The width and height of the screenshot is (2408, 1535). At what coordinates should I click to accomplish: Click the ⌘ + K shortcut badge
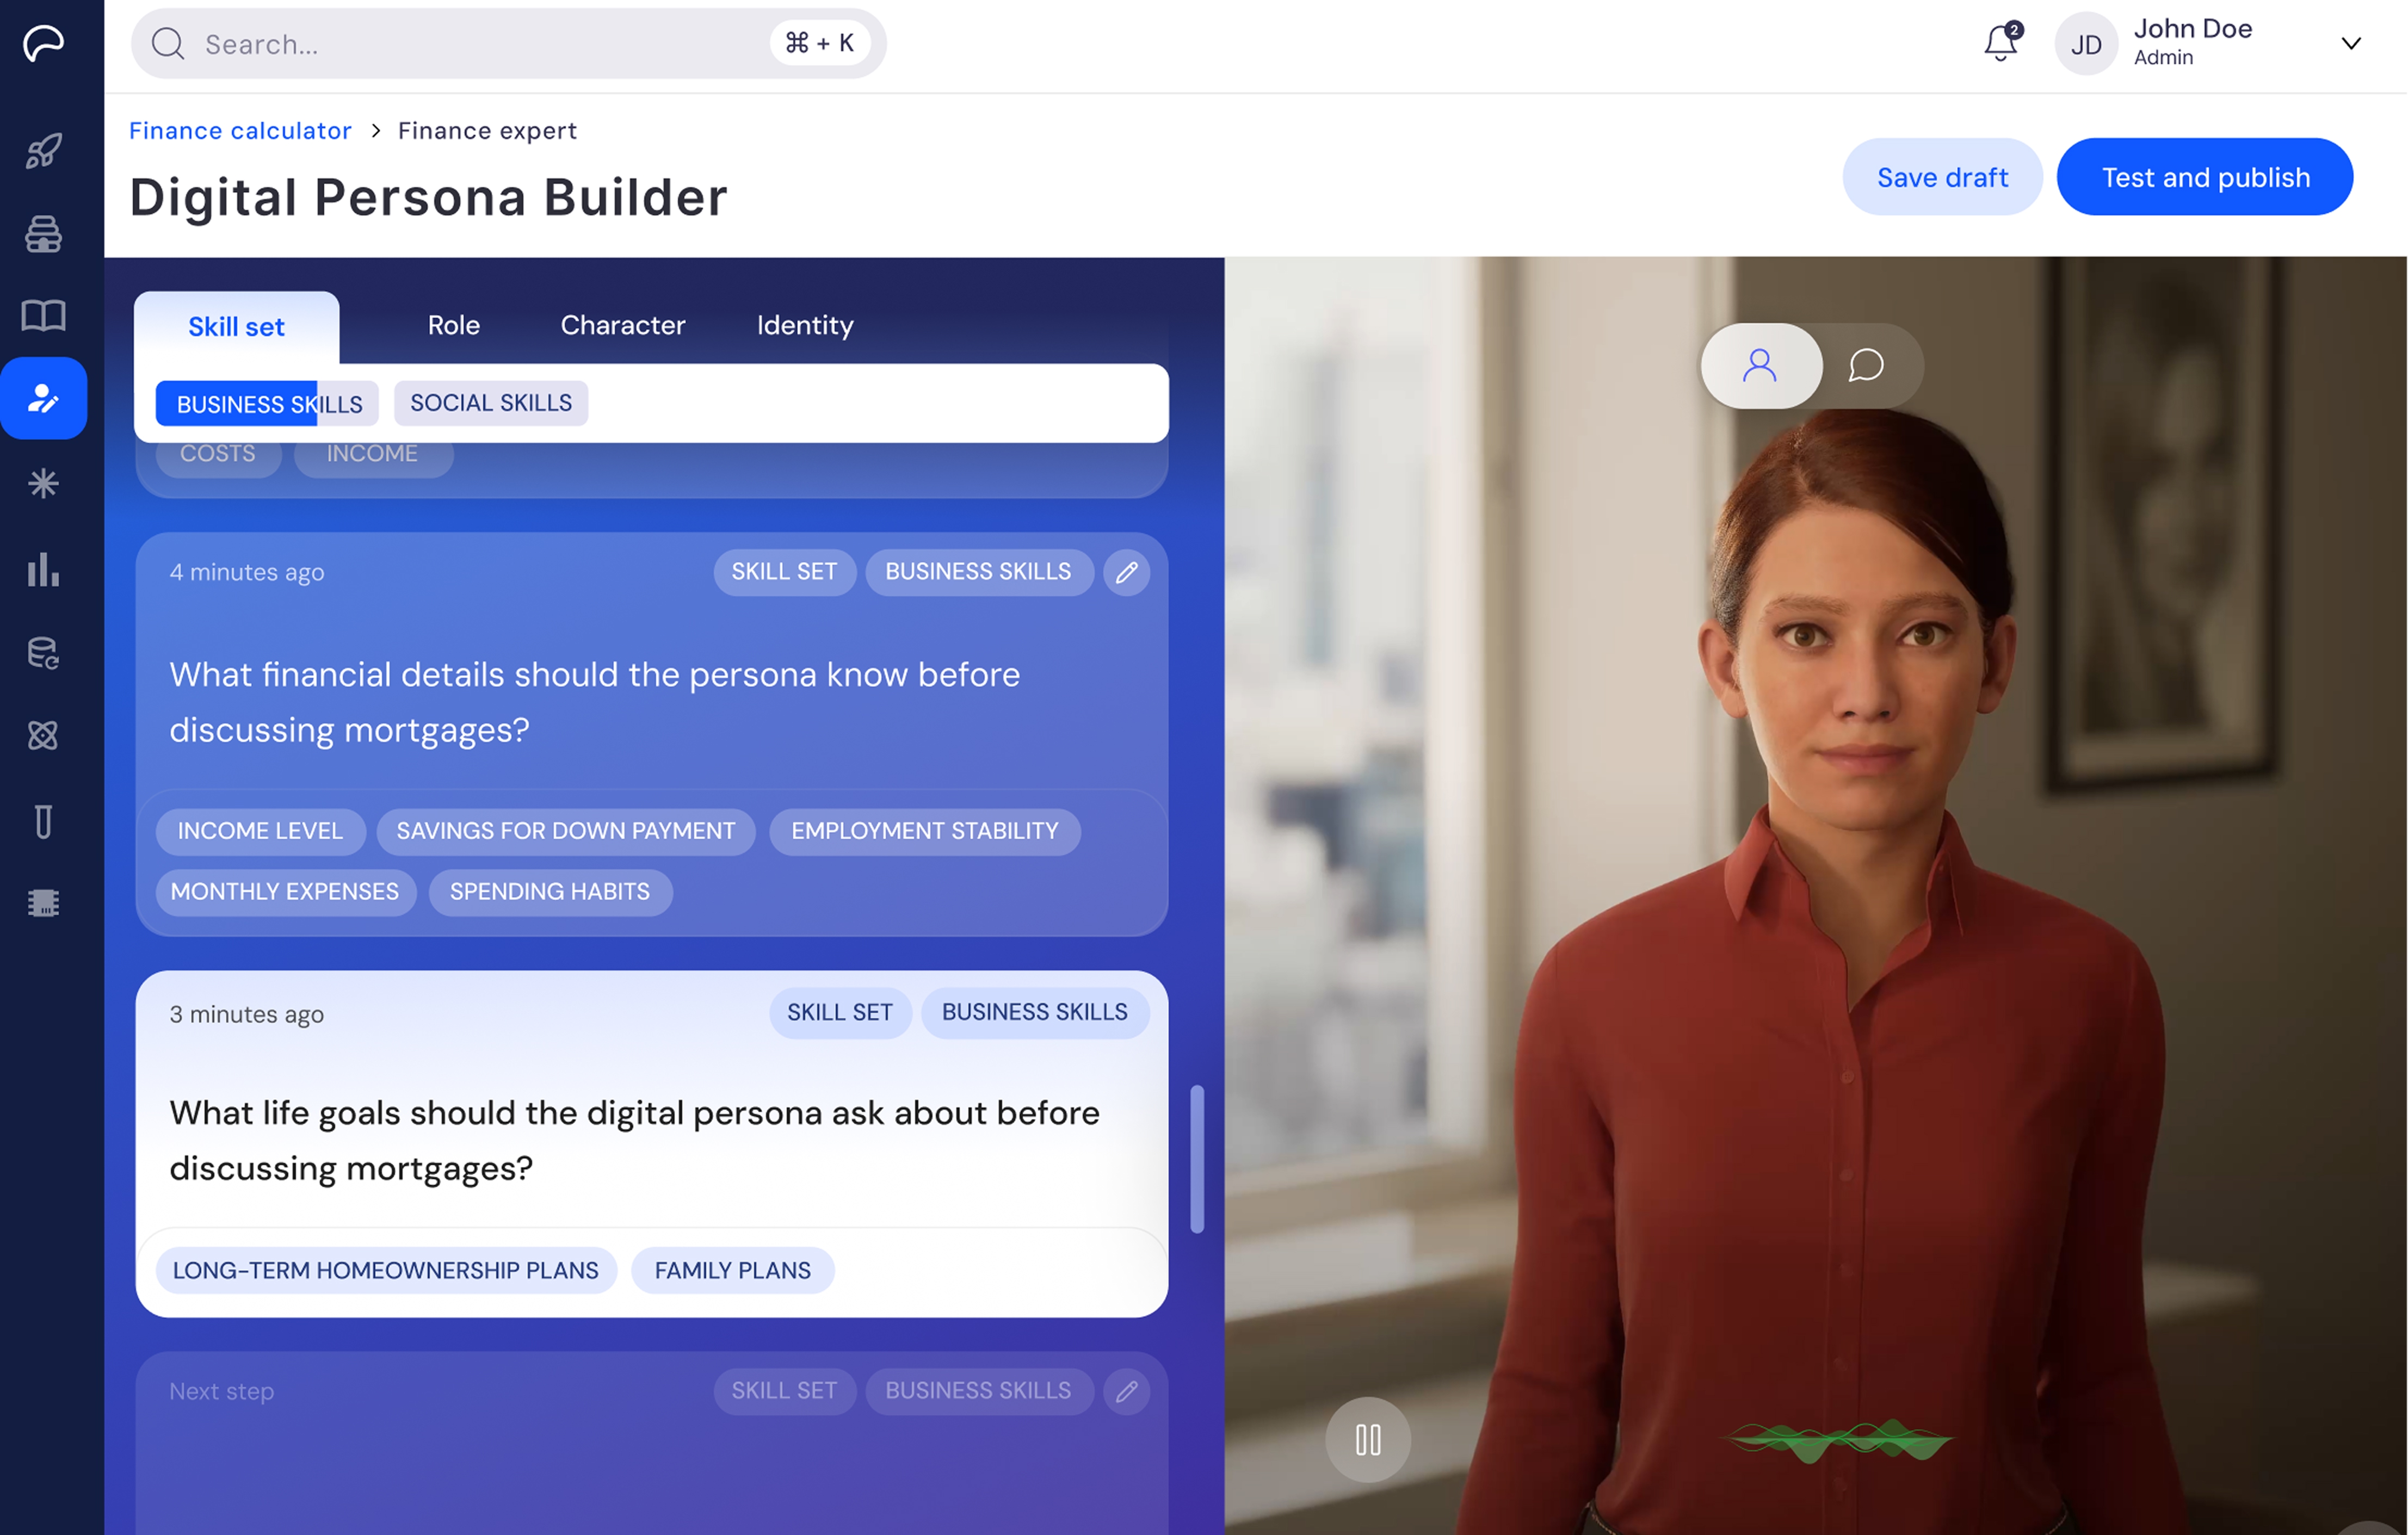pyautogui.click(x=819, y=43)
